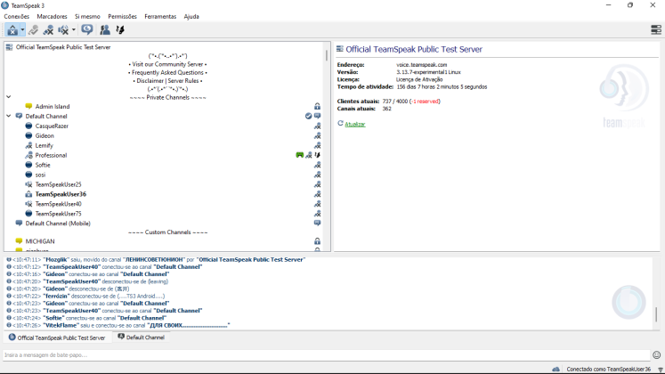Open the Marcadores menu

tap(53, 17)
